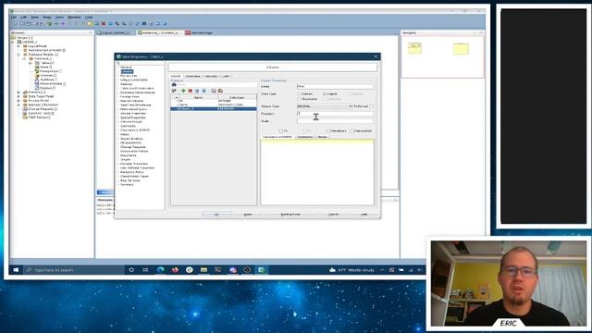This screenshot has width=592, height=333.
Task: Expand the Logical Model tree node
Action: tap(18, 46)
